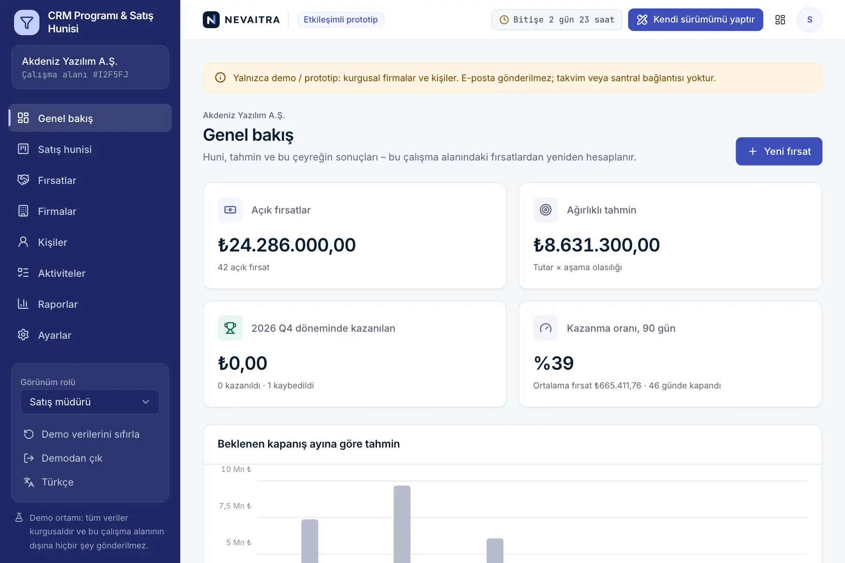
Task: Click the Ağırlıklı tahmin target icon
Action: pos(546,210)
